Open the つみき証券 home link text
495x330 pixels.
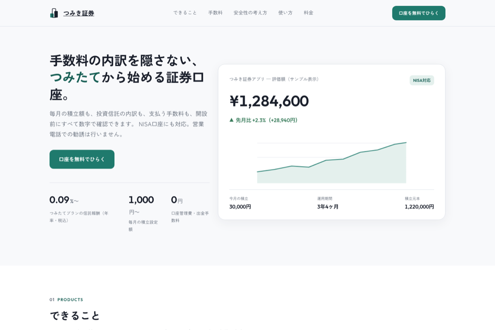[x=79, y=13]
